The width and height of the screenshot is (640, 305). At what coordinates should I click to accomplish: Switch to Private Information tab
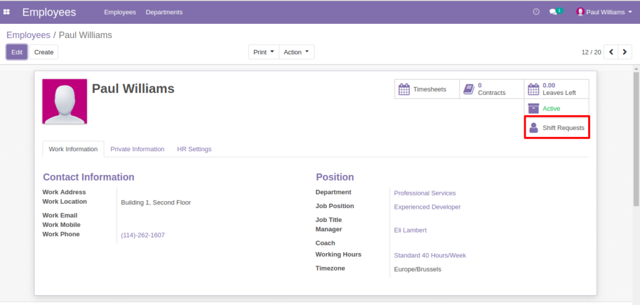pyautogui.click(x=137, y=149)
